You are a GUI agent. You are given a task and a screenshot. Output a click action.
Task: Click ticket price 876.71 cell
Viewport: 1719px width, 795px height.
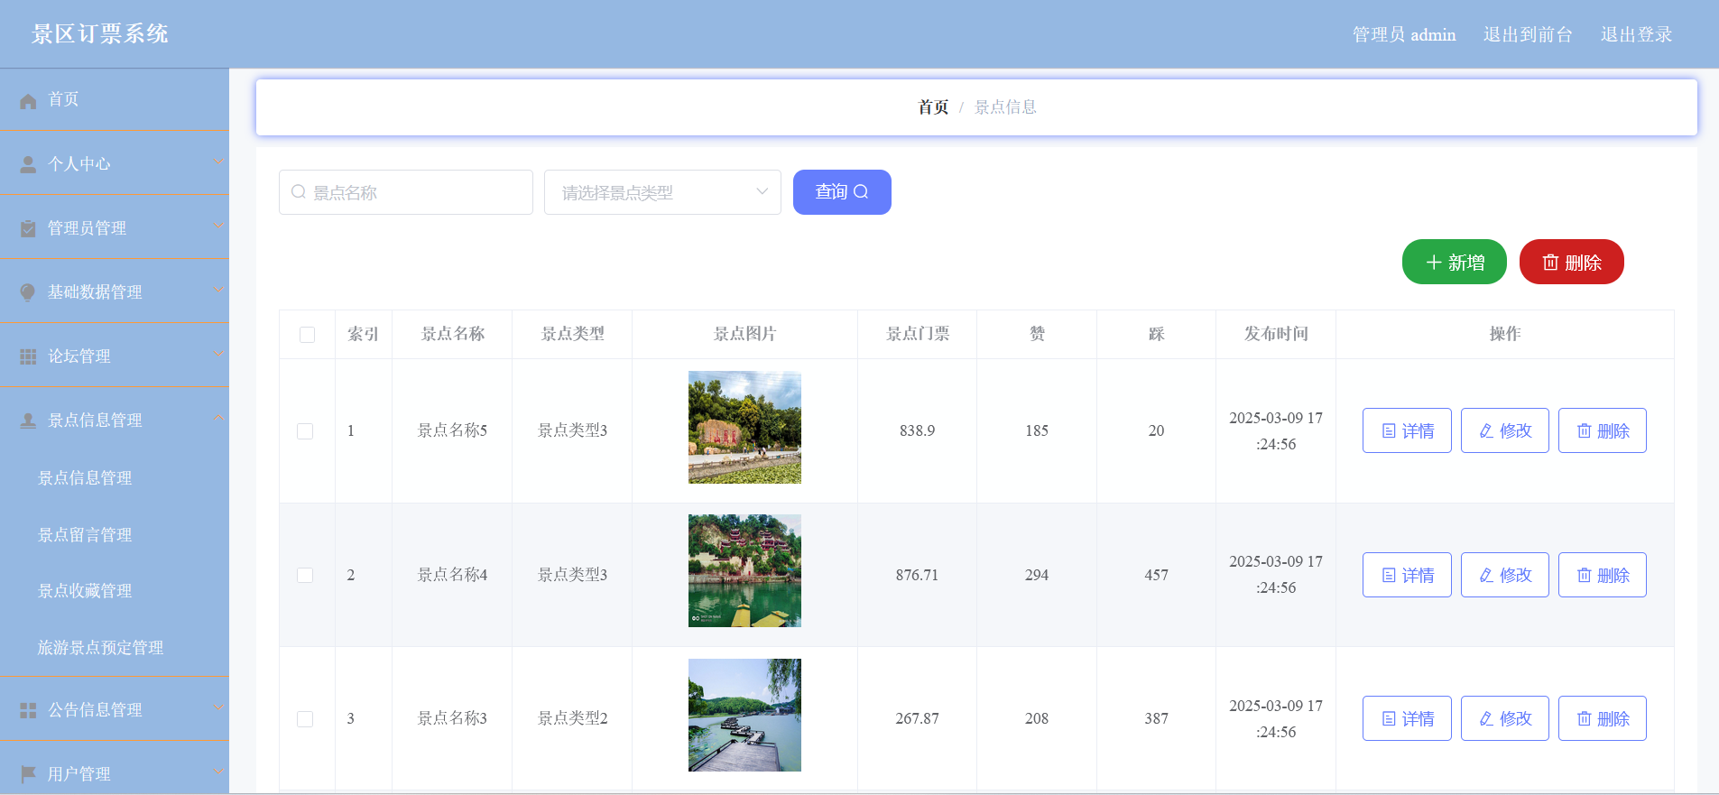(x=917, y=575)
